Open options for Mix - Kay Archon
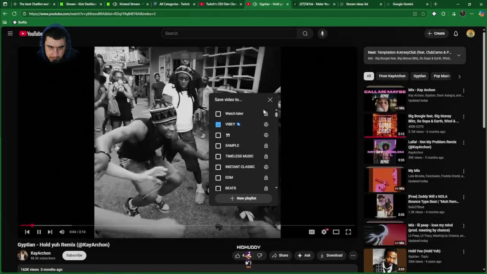Screen dimensions: 487x274 click(463, 91)
